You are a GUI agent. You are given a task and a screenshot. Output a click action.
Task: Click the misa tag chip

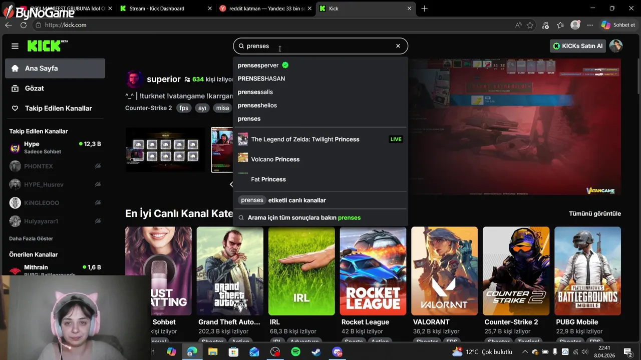[222, 108]
